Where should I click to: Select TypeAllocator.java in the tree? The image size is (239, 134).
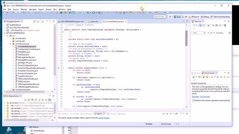tap(25, 76)
